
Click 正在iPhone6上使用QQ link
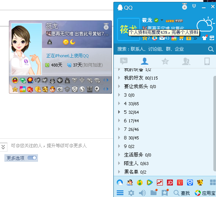click(x=68, y=56)
